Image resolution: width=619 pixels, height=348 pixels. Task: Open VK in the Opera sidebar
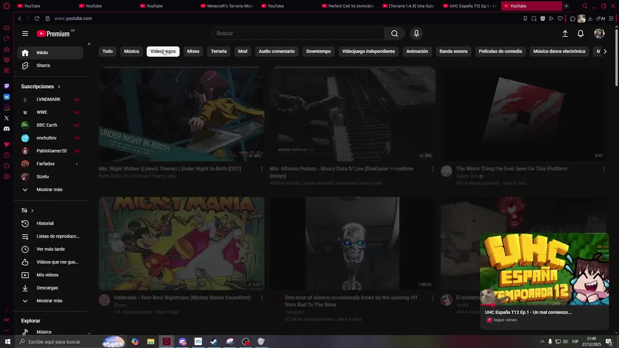point(6,97)
